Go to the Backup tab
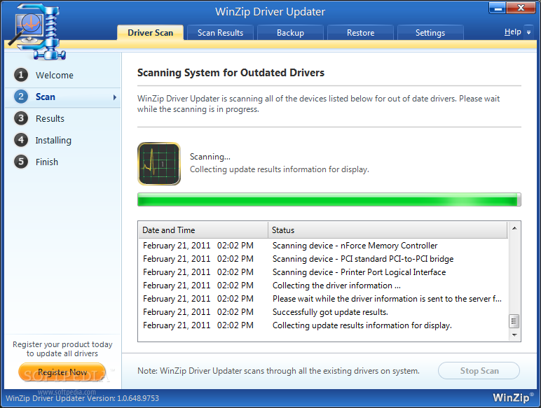Screen dimensions: 541x408 tap(290, 33)
